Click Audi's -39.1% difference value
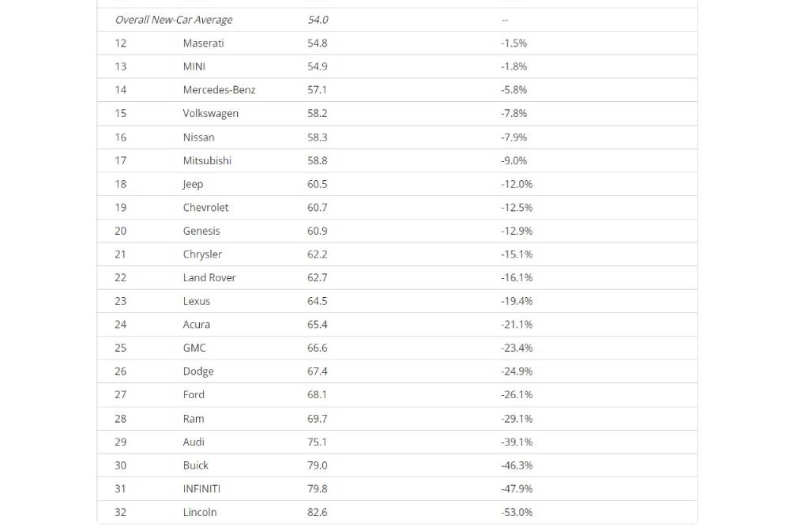The height and width of the screenshot is (527, 790). click(x=517, y=442)
